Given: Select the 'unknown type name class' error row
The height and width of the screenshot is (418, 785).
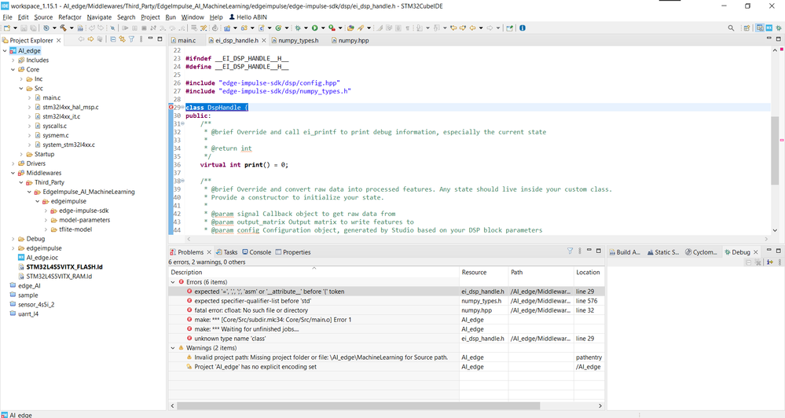Looking at the screenshot, I should click(x=386, y=339).
